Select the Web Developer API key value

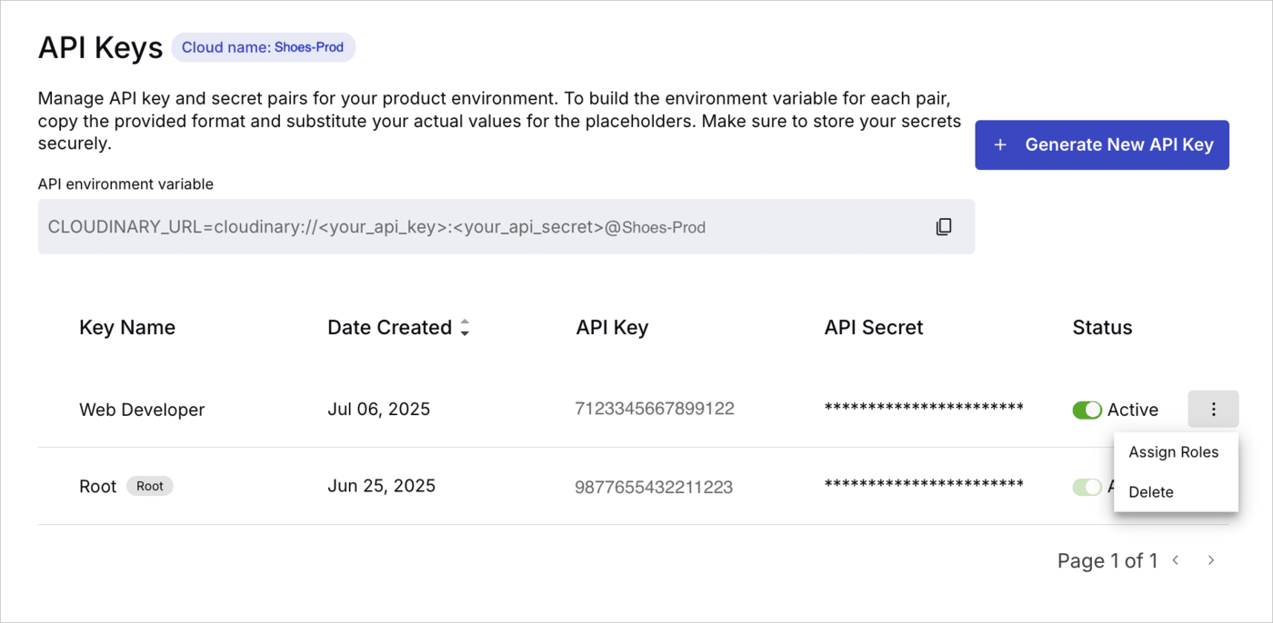(657, 409)
